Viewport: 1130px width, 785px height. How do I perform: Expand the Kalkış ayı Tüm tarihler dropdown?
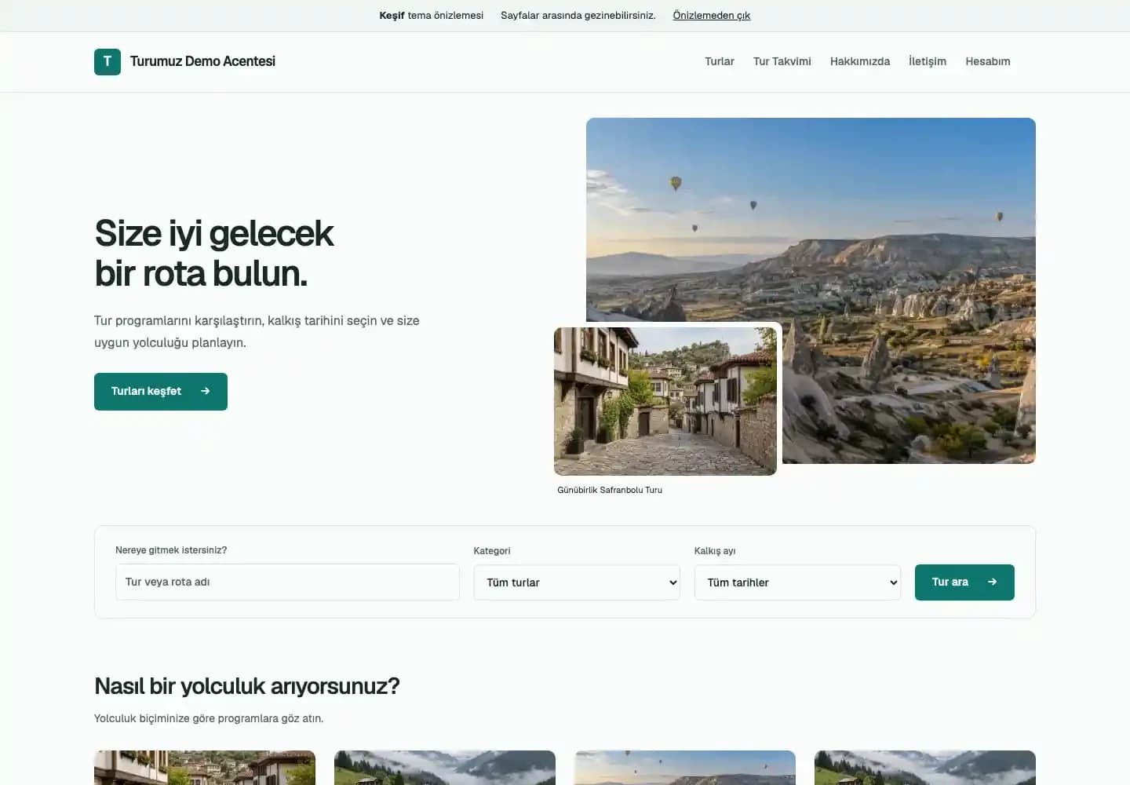pyautogui.click(x=797, y=582)
